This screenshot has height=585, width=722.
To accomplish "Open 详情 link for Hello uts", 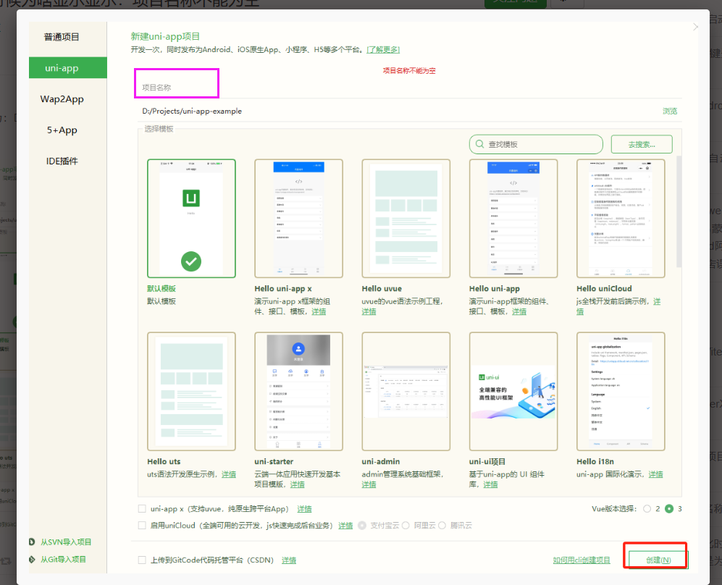I will [229, 474].
